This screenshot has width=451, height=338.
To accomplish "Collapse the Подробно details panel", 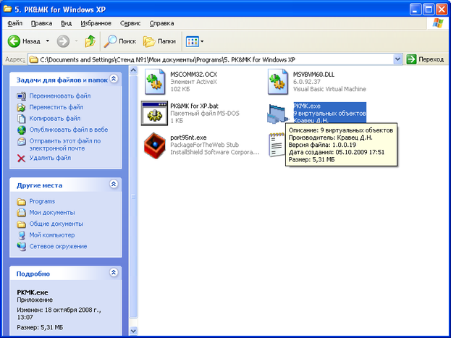I will [x=113, y=274].
